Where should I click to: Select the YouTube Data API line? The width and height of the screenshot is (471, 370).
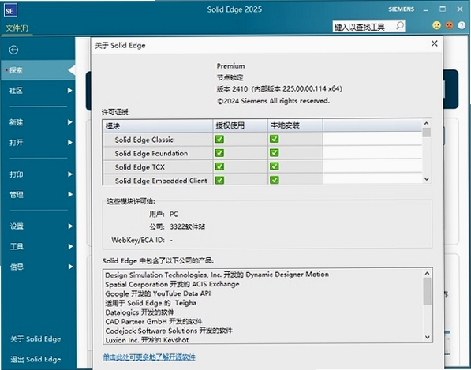[158, 293]
